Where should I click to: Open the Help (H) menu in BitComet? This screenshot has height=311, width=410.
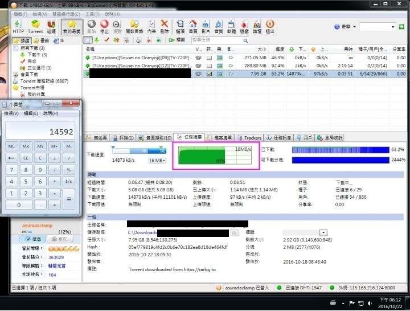[112, 14]
